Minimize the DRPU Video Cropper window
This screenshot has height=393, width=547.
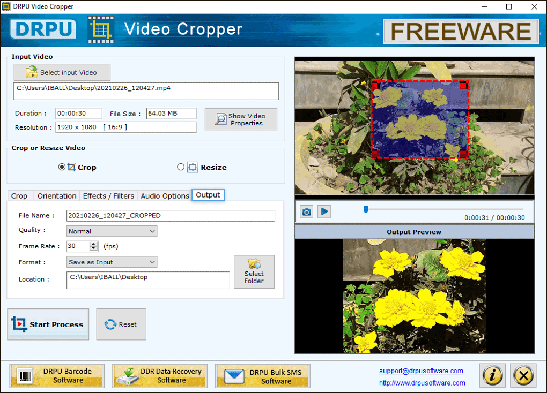pos(484,6)
